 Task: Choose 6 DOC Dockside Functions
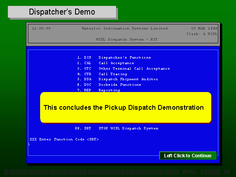tap(109, 85)
